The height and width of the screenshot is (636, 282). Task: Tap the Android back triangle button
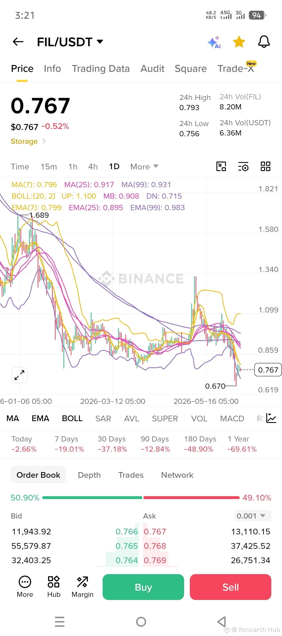pyautogui.click(x=222, y=622)
